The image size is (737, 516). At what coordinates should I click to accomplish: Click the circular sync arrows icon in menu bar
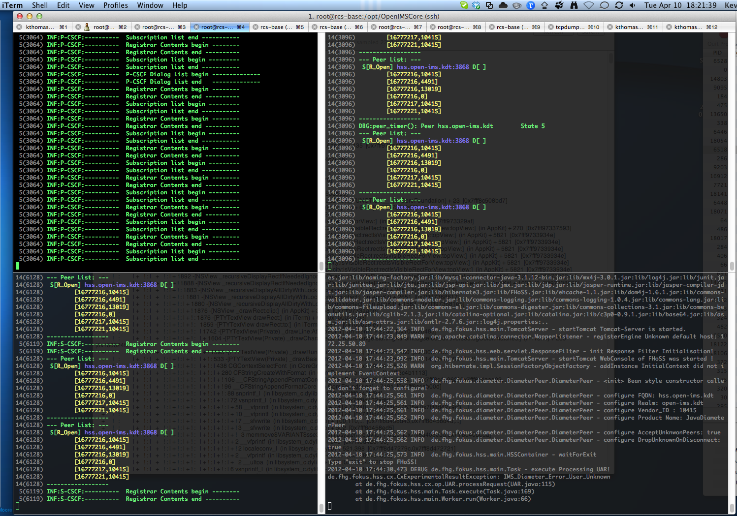click(619, 5)
